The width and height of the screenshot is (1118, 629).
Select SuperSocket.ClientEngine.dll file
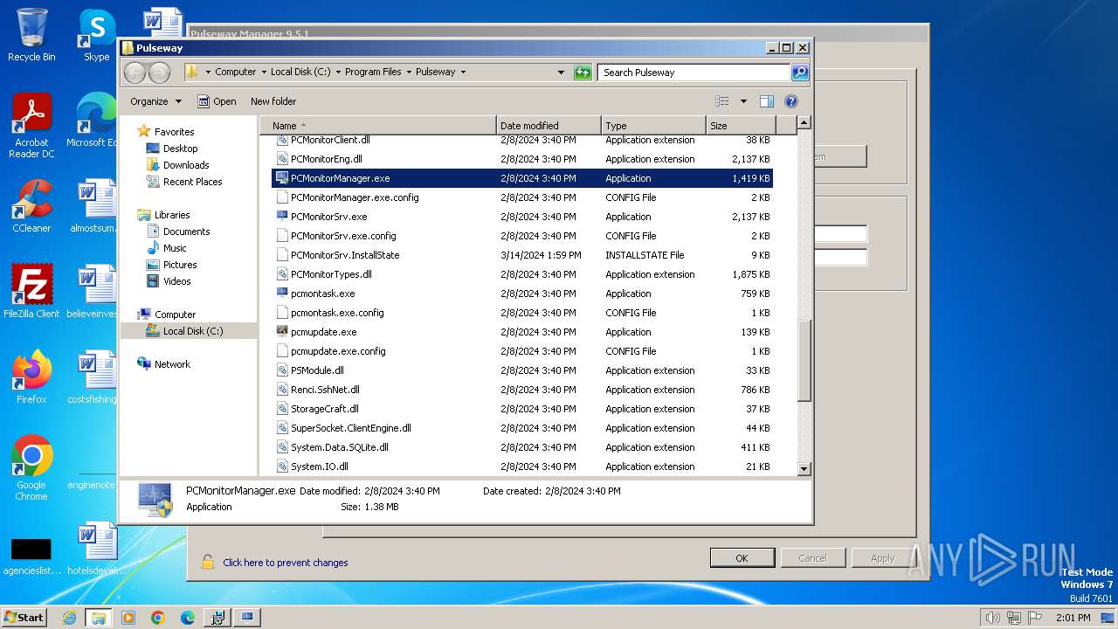pos(522,428)
